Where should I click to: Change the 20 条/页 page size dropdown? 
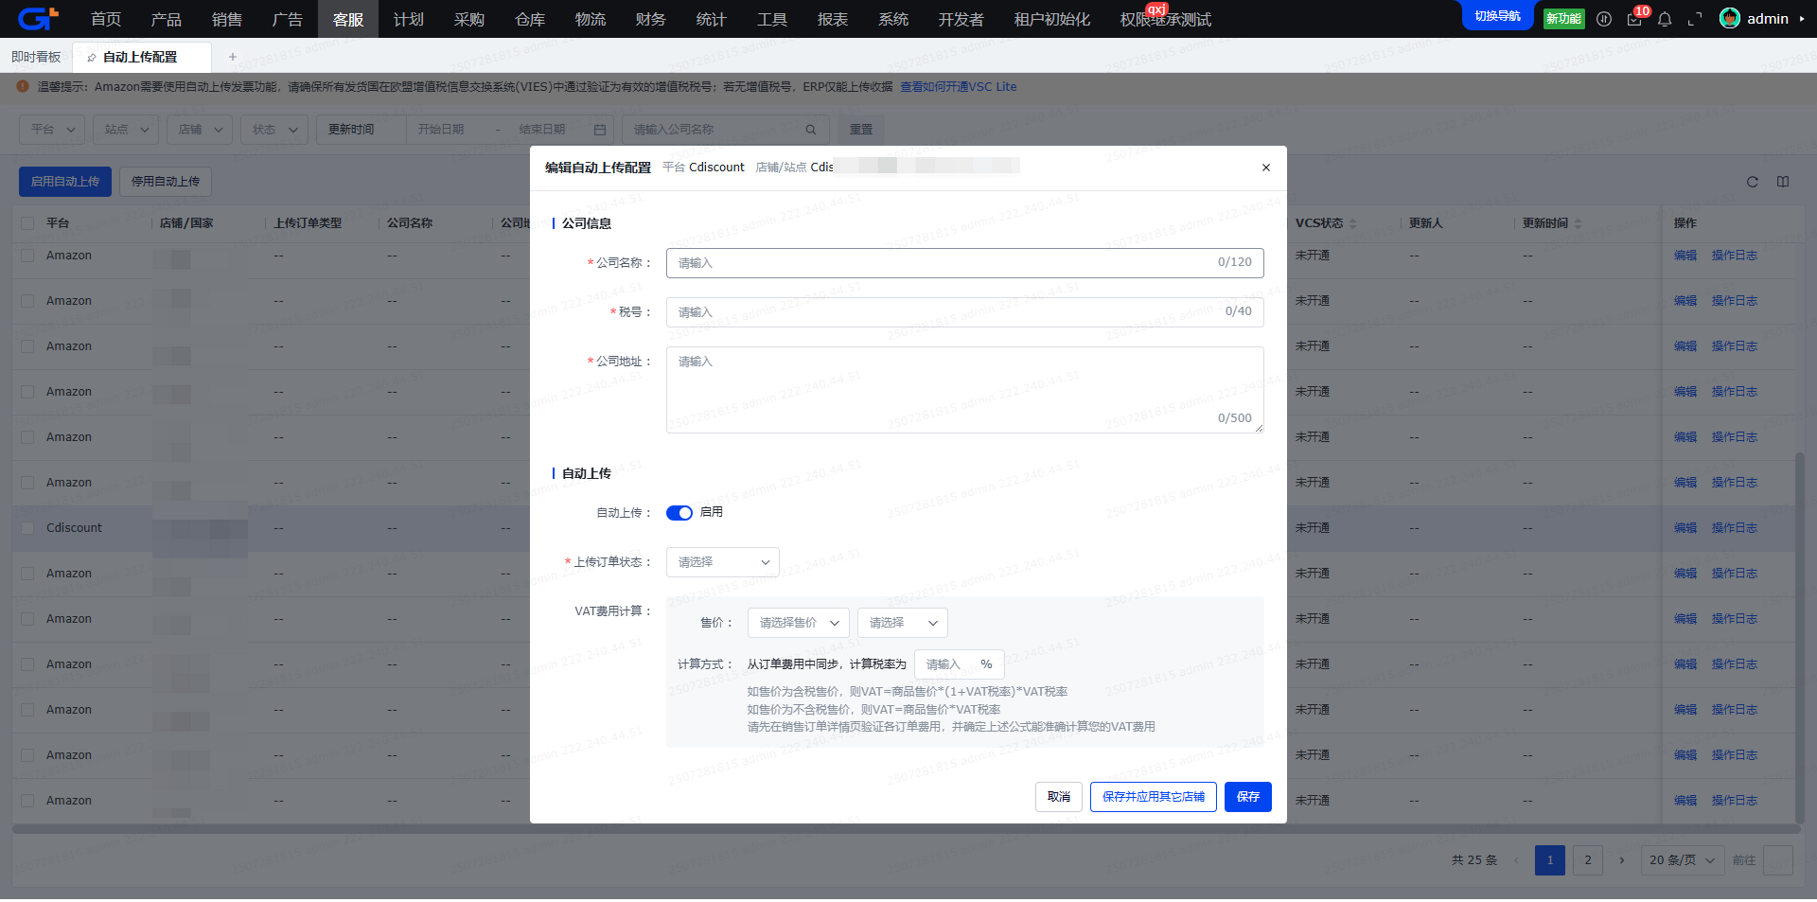1683,860
